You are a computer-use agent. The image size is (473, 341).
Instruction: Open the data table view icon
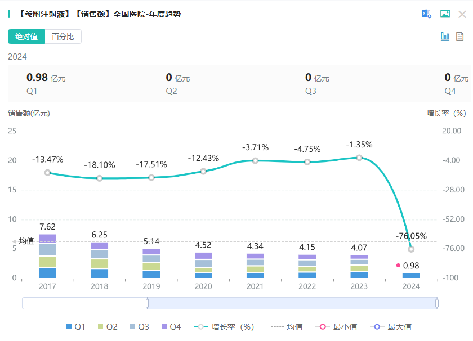(460, 36)
